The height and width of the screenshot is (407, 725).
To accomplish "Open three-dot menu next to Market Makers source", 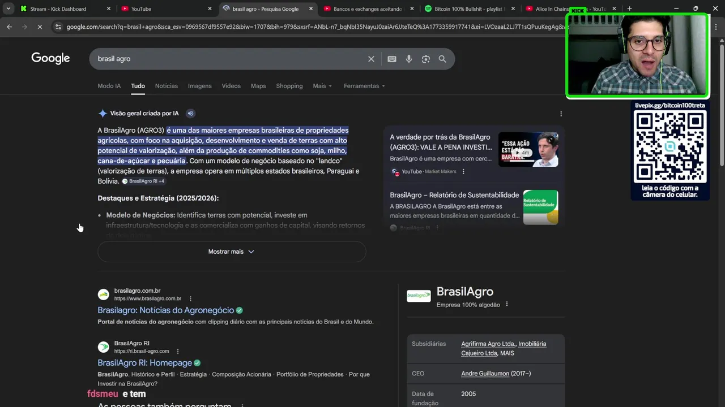I will click(463, 171).
